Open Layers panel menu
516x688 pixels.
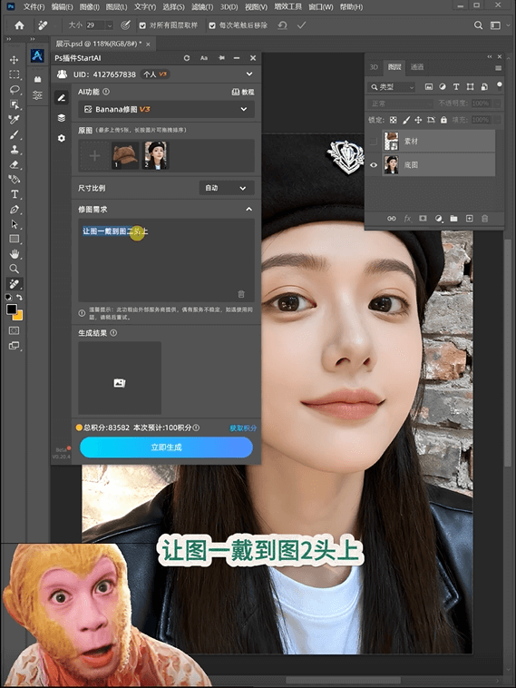coord(499,67)
